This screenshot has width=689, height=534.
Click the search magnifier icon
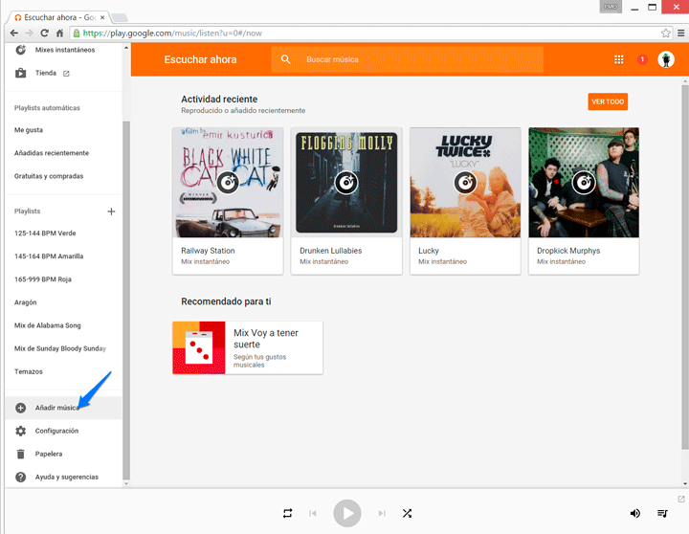[285, 59]
